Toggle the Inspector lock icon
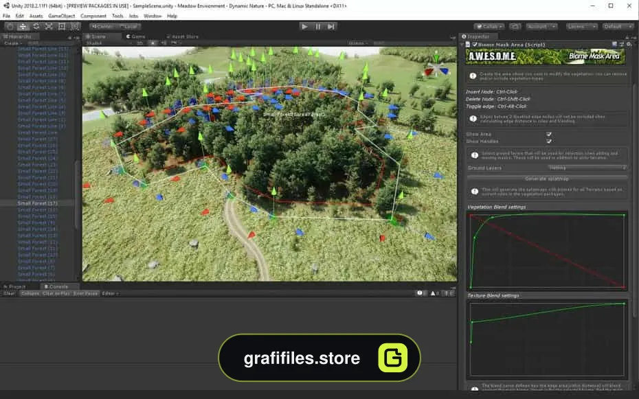639x399 pixels. 627,36
